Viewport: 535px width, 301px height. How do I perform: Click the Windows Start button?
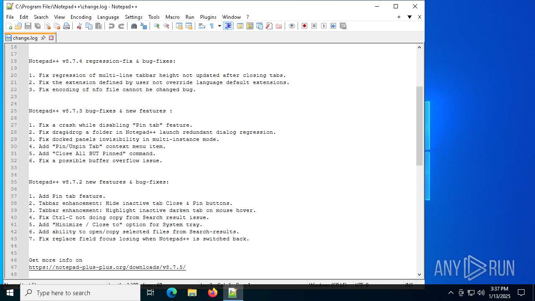[10, 293]
